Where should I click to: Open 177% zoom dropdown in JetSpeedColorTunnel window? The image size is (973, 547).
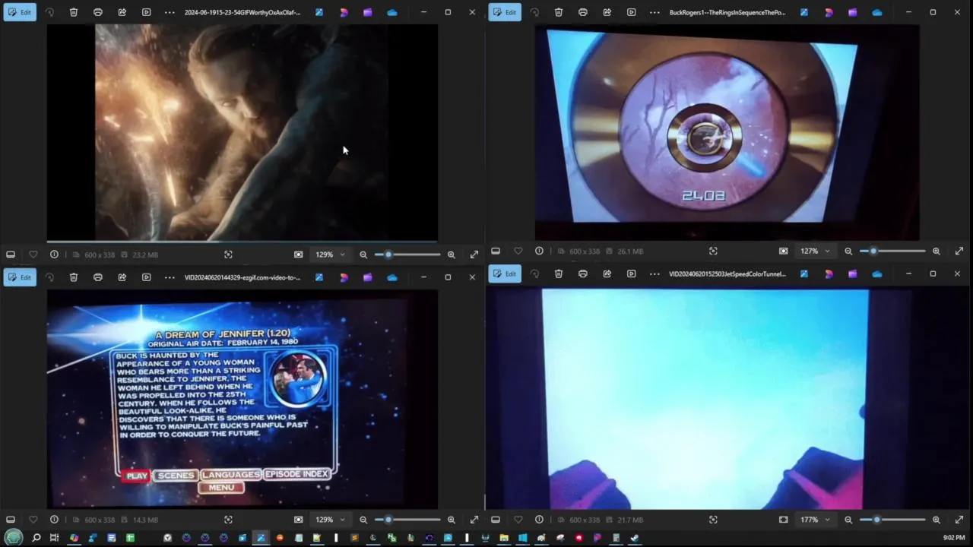pos(815,520)
